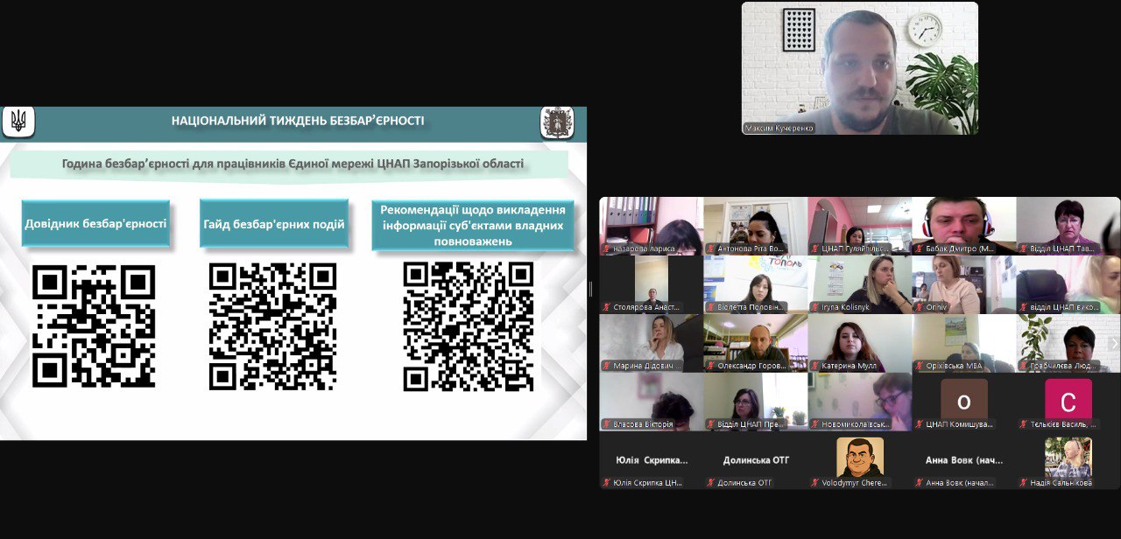
Task: Click the brown 'O' avatar of ЦНАП Комишува
Action: pos(964,401)
